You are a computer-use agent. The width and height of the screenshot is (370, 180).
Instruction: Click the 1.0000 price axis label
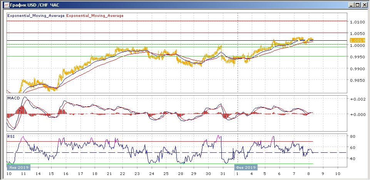tap(357, 45)
